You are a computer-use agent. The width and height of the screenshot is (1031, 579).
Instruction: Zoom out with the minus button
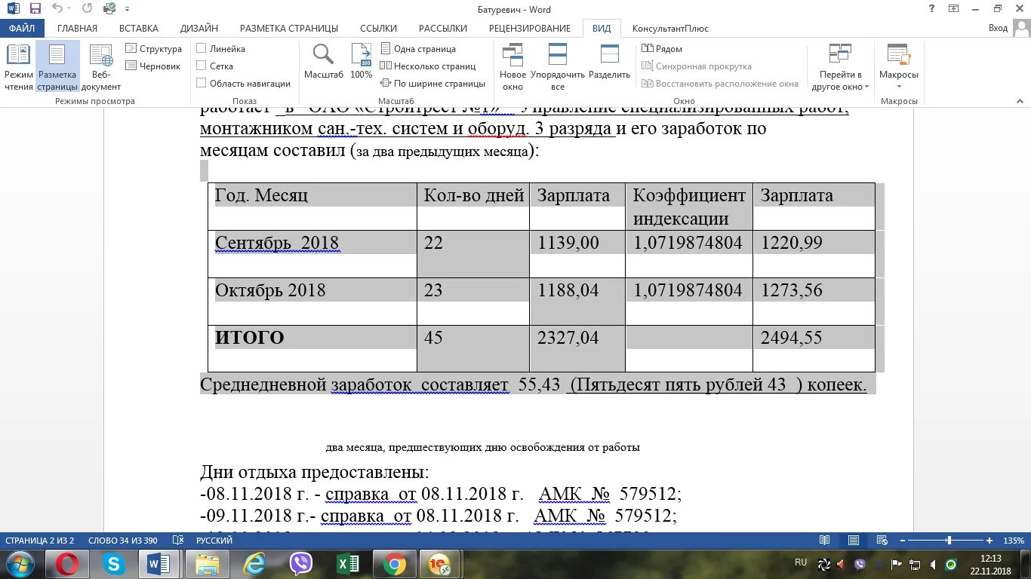coord(903,541)
